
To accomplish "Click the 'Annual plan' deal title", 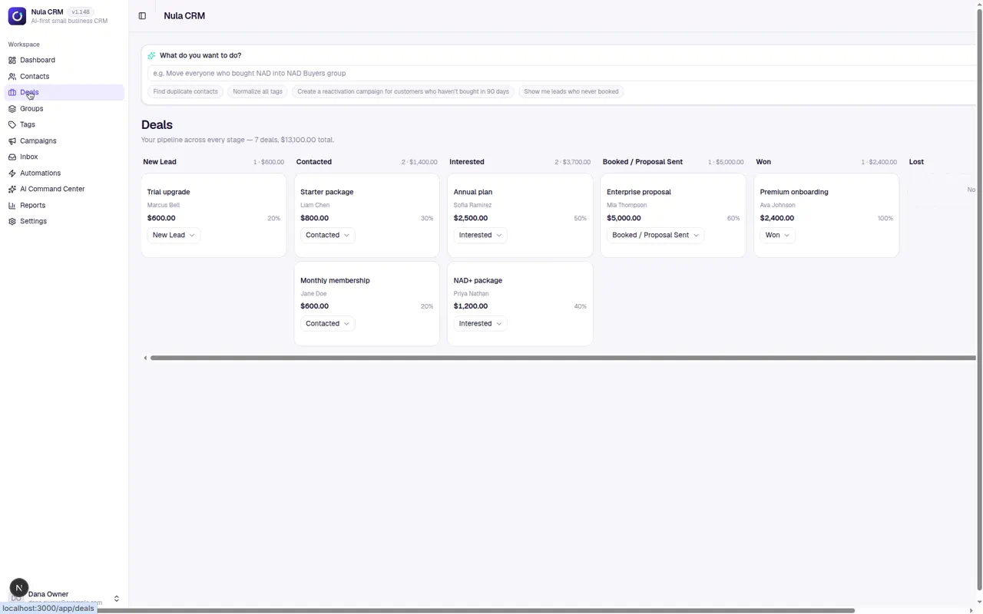I will (473, 192).
